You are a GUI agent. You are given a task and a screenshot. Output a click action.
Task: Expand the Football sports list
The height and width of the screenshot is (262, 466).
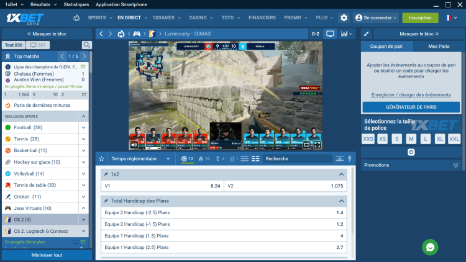pyautogui.click(x=83, y=127)
